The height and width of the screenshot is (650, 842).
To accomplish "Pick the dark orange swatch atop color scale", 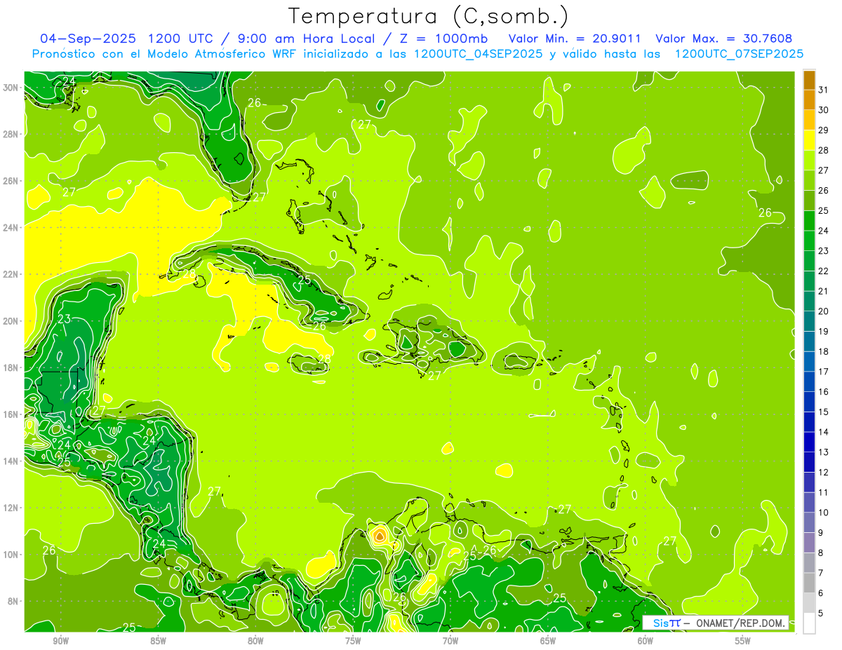I will coord(809,80).
